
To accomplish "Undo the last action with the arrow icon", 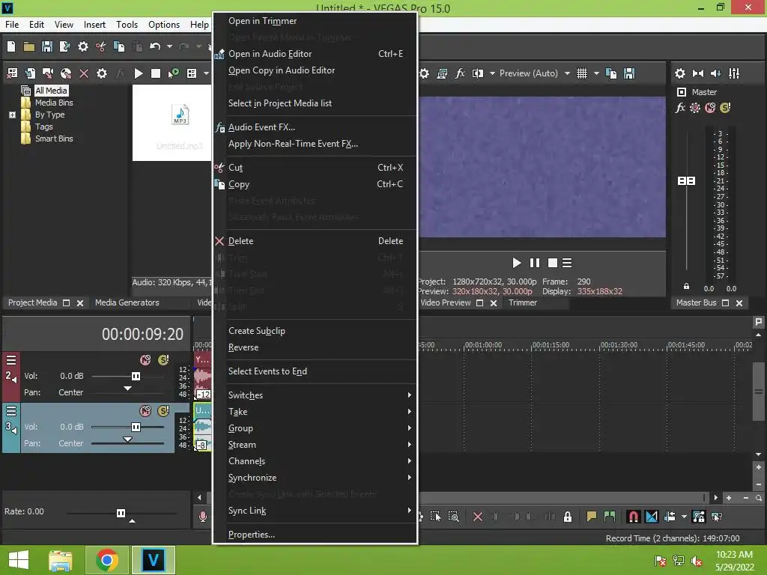I will tap(155, 46).
